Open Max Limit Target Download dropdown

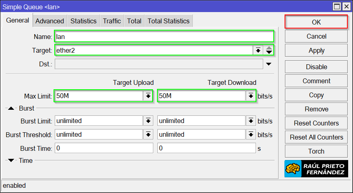(x=251, y=96)
